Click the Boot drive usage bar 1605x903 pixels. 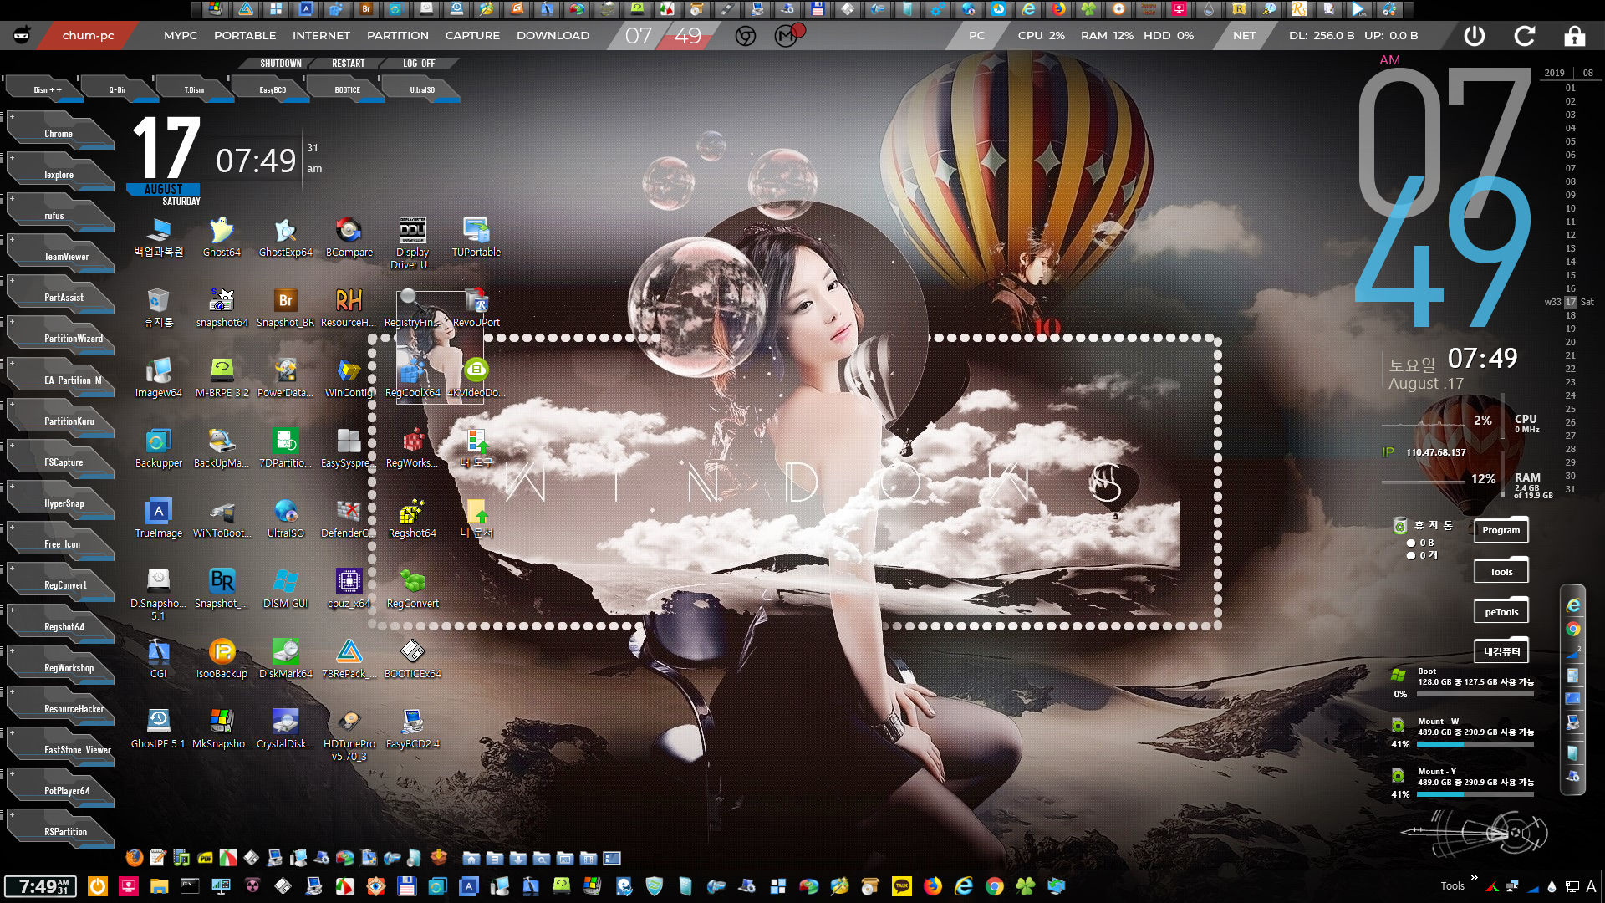(x=1475, y=694)
